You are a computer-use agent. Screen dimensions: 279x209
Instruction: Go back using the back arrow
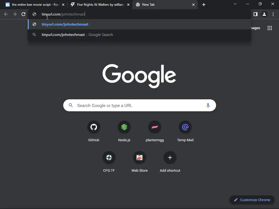pos(6,14)
